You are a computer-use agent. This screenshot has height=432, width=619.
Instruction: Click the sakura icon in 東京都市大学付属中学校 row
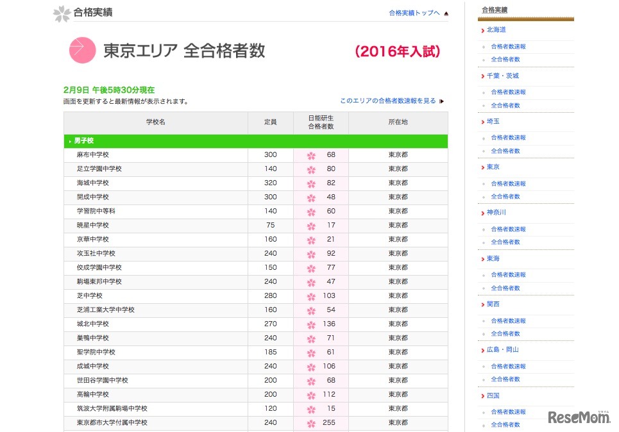pyautogui.click(x=311, y=424)
